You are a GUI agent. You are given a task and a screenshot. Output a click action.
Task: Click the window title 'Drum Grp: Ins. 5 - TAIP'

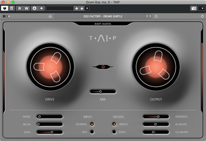pos(103,2)
